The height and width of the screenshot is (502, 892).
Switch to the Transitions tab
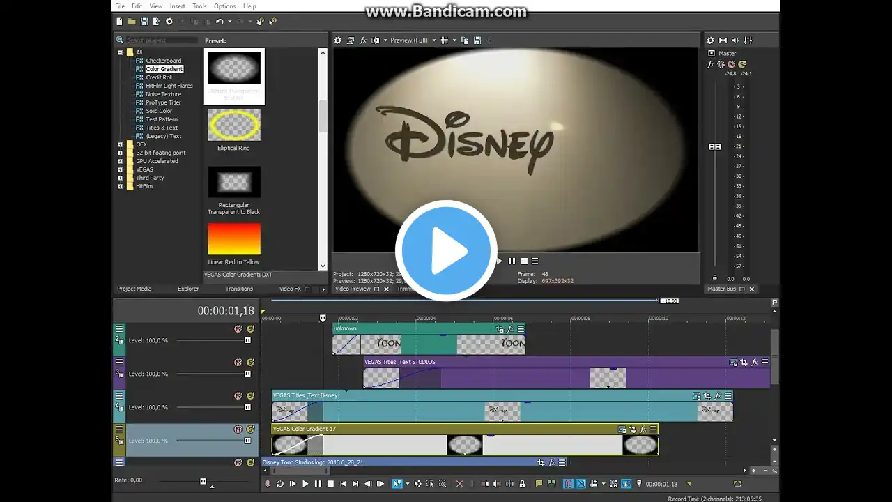[239, 289]
